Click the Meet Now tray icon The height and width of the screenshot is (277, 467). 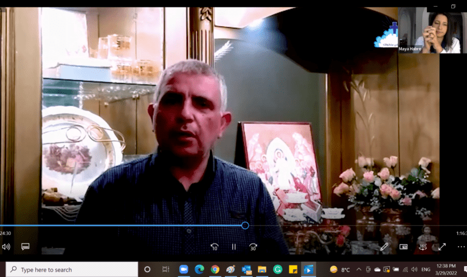[368, 270]
